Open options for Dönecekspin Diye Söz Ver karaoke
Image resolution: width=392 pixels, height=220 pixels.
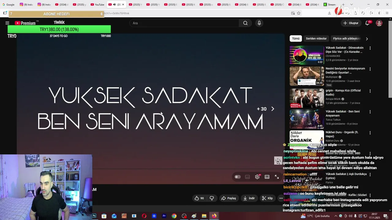(370, 48)
